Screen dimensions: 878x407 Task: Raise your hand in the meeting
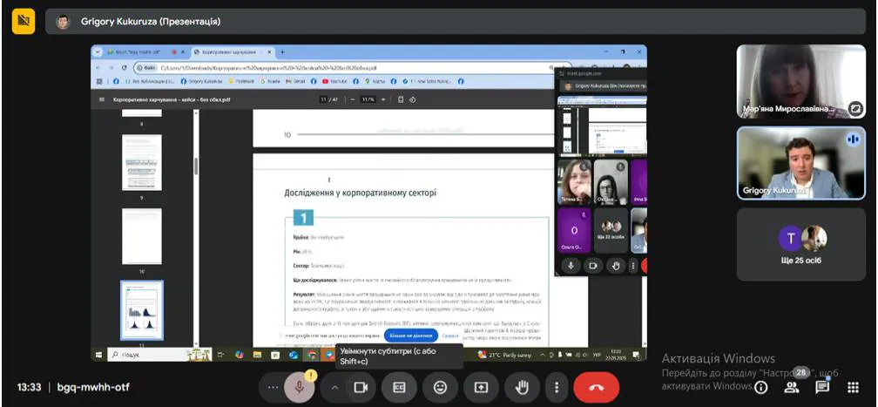click(x=522, y=387)
